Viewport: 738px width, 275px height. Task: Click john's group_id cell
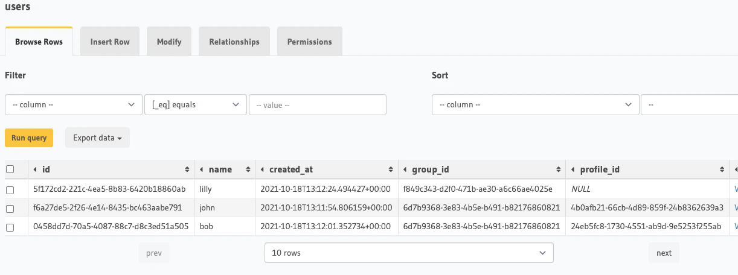pos(481,208)
